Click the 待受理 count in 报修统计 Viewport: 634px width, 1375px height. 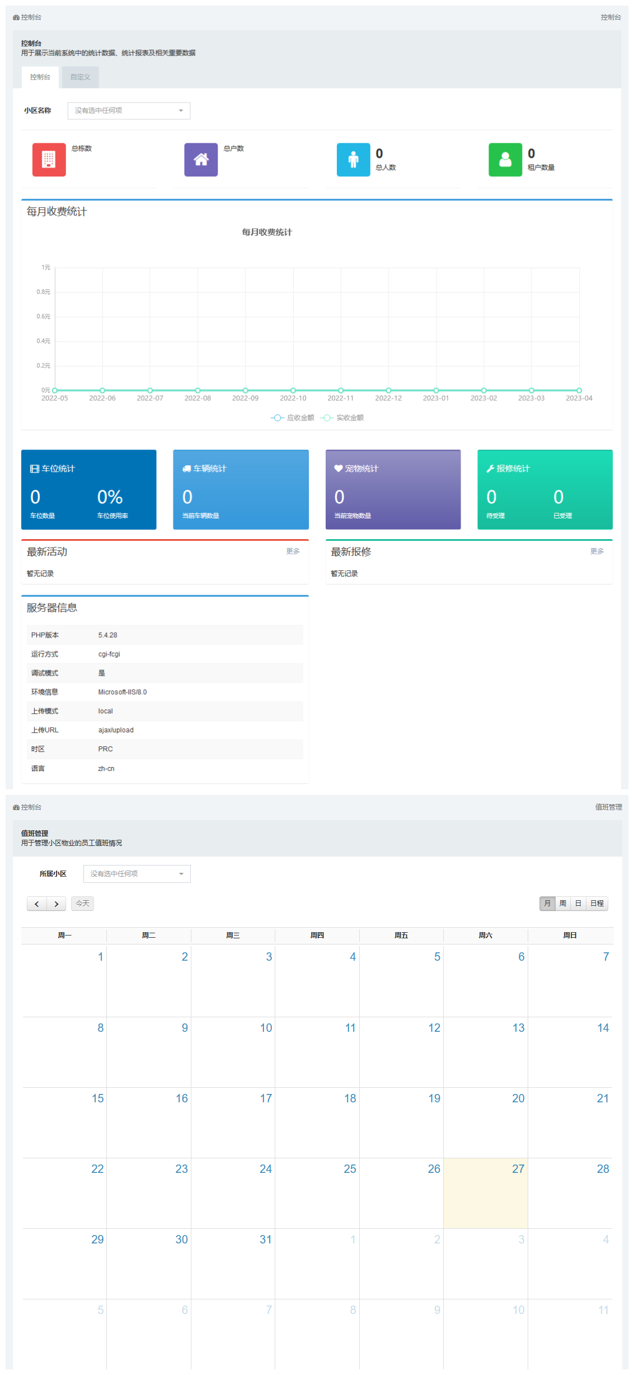click(x=491, y=497)
